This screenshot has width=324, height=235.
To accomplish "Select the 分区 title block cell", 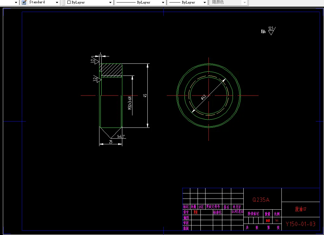I will pos(201,207).
